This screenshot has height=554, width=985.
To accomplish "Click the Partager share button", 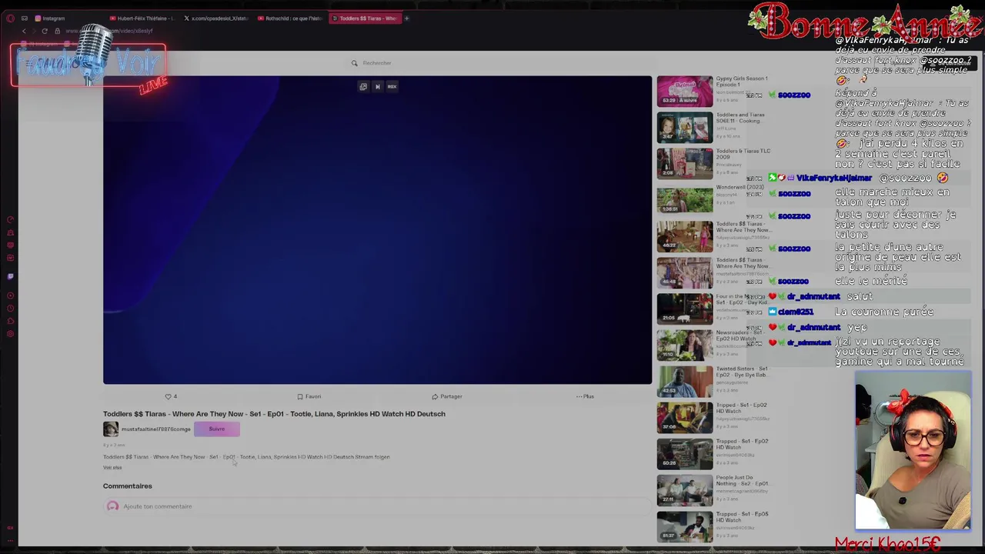I will (447, 396).
